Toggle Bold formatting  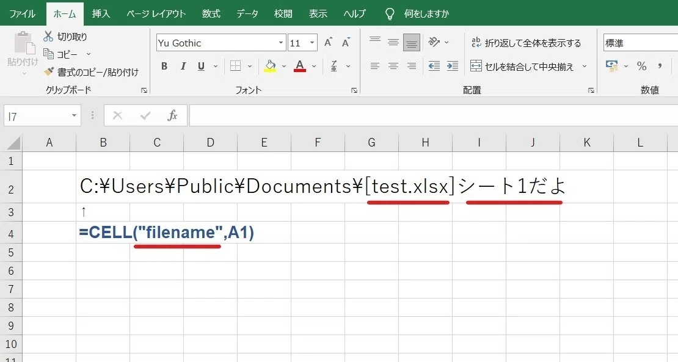pos(164,66)
